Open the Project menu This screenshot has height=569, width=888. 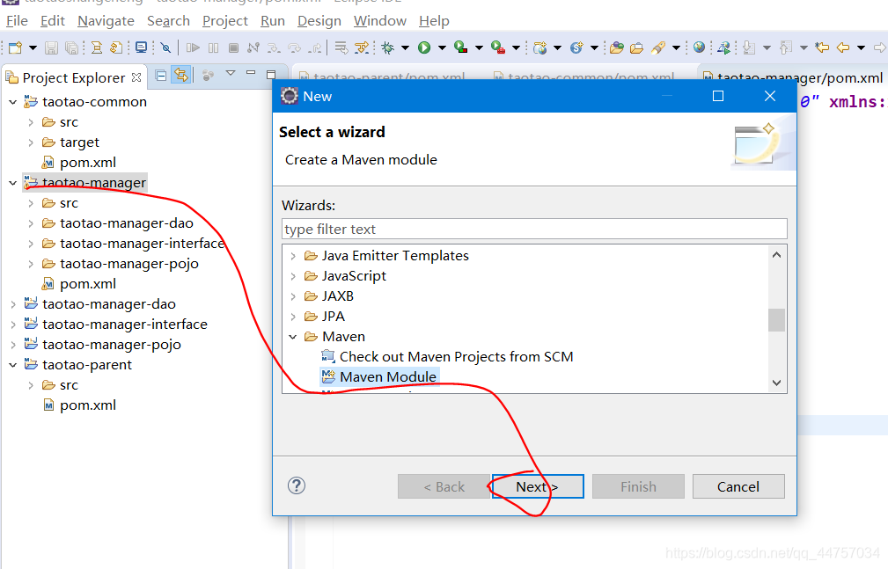coord(224,21)
